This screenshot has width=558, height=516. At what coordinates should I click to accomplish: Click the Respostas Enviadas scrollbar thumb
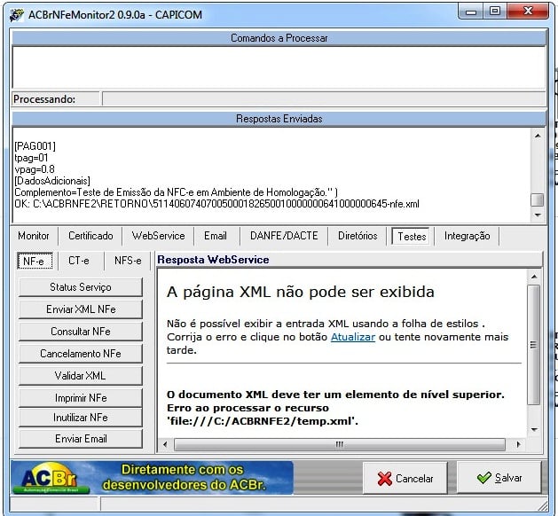coord(538,199)
